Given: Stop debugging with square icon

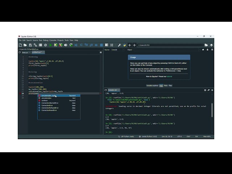Looking at the screenshot, I should [x=101, y=45].
